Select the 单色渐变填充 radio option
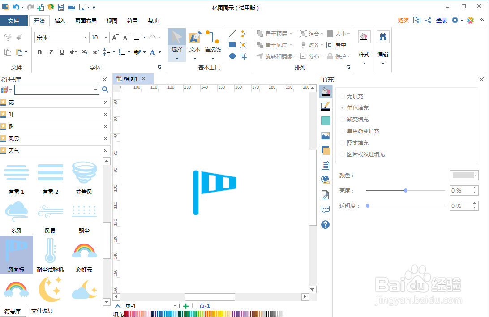The height and width of the screenshot is (317, 489). point(343,131)
